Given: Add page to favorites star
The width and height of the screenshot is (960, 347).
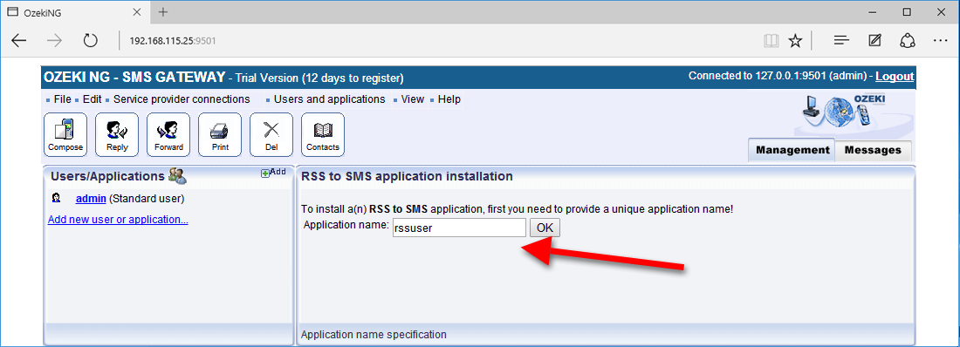Looking at the screenshot, I should coord(795,41).
